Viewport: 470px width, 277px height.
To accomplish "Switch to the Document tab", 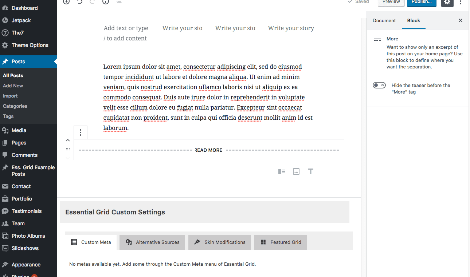I will tap(384, 21).
